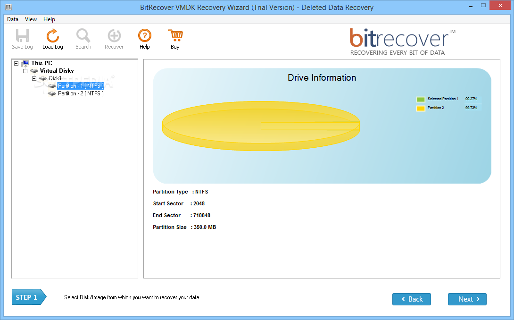This screenshot has height=320, width=514.
Task: Click the This PC computer icon
Action: [25, 63]
